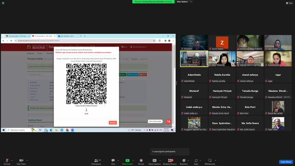295x166 pixels.
Task: Open the Zoom Chat panel
Action: (113, 162)
